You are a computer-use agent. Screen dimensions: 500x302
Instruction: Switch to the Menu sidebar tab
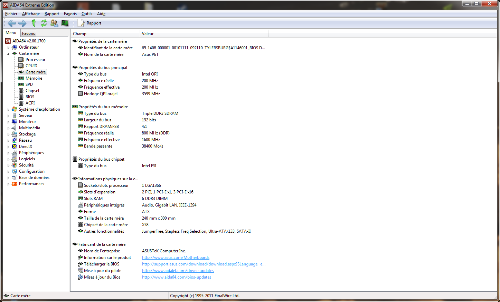(11, 33)
